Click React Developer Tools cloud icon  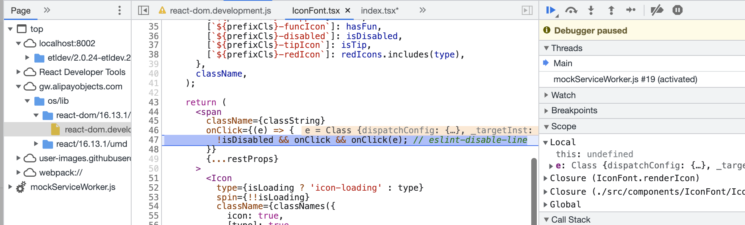pos(30,72)
